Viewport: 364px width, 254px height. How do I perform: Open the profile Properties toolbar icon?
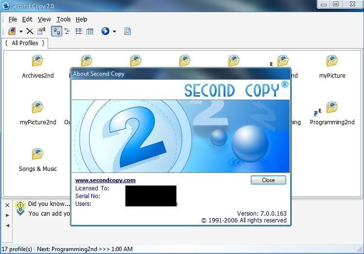41,31
